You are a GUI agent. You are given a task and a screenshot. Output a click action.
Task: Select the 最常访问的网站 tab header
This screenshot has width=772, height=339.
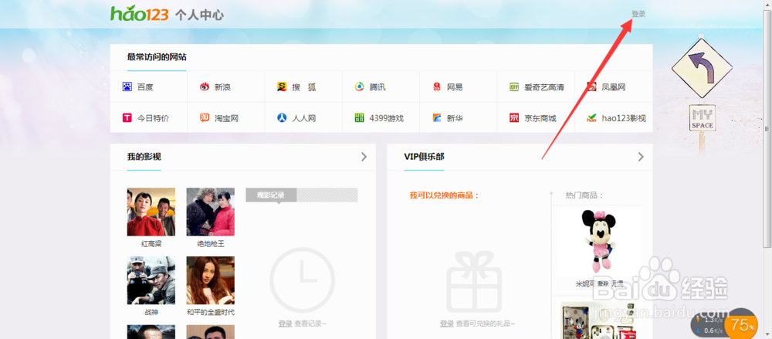[x=157, y=57]
